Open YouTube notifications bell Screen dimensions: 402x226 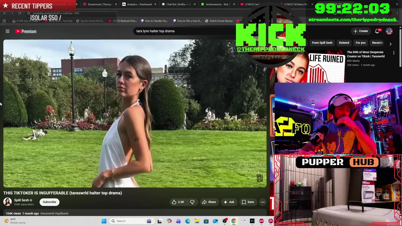tap(378, 31)
